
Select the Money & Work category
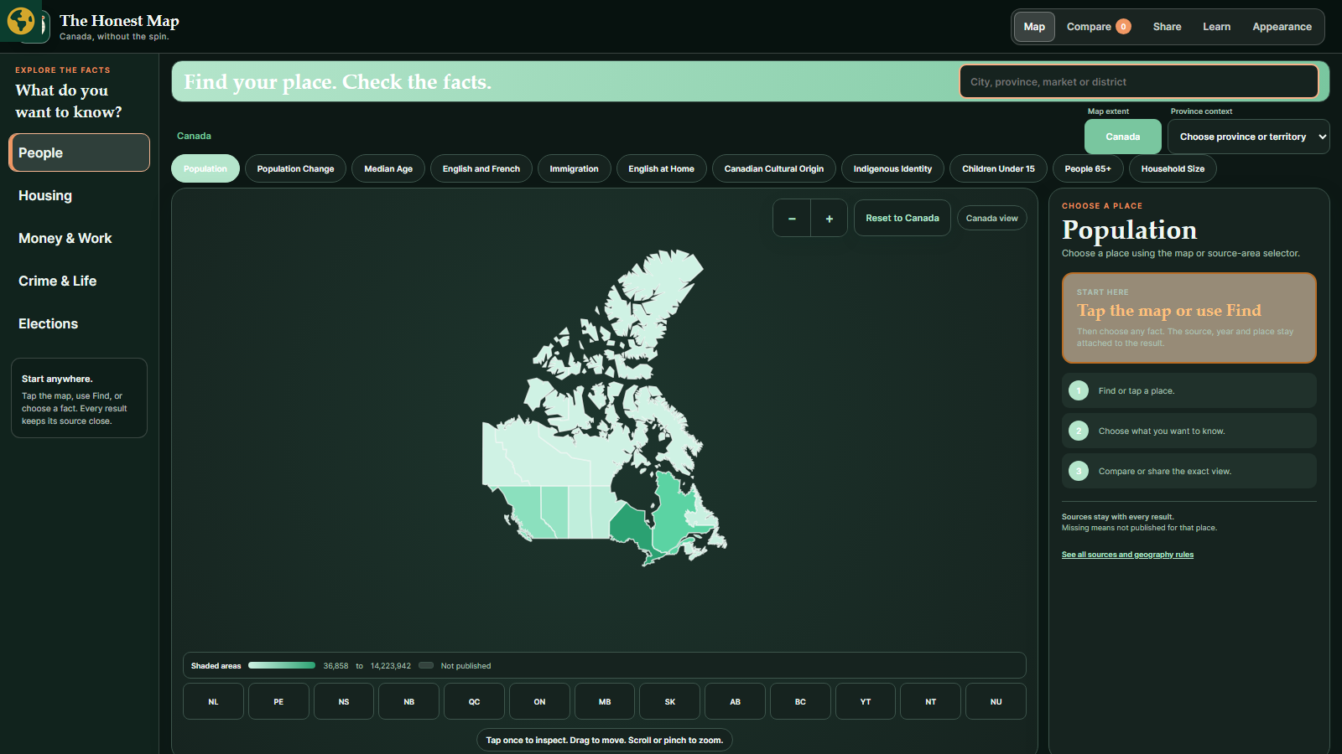[79, 238]
